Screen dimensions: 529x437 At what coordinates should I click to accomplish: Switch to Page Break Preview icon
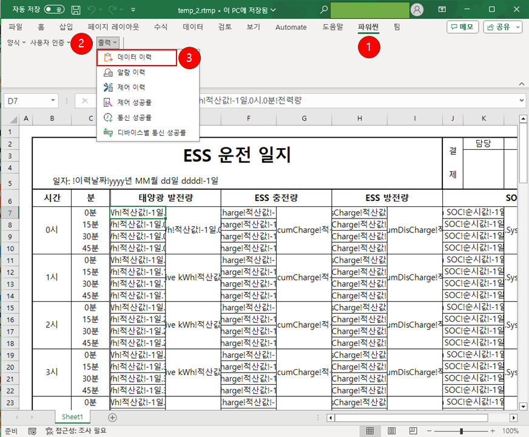413,430
